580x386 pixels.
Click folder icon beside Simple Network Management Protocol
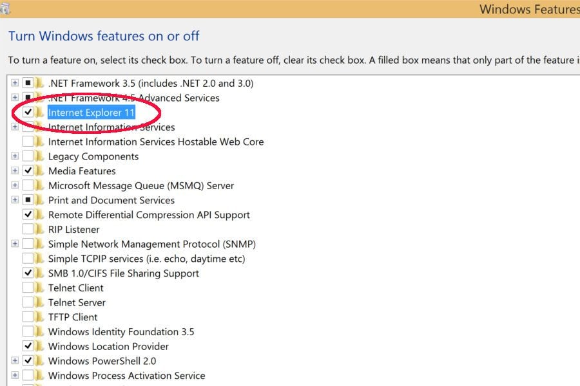pos(39,244)
